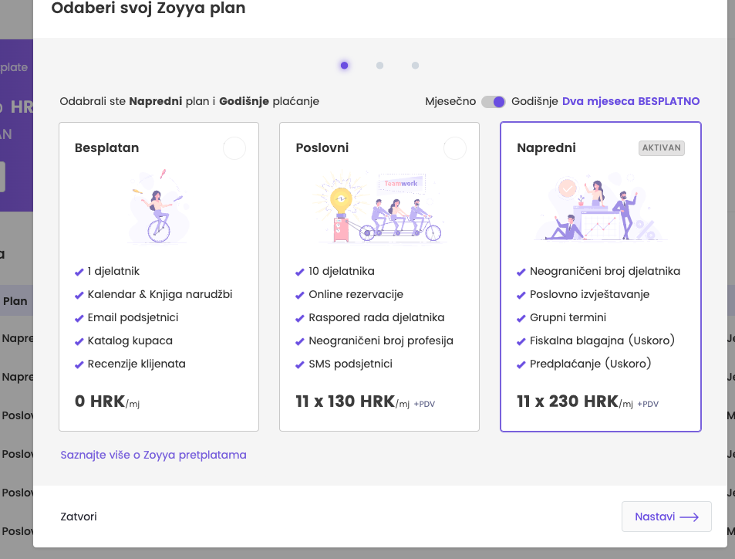This screenshot has width=735, height=559.
Task: Click the checkmark beside Online rezervacije
Action: 300,295
